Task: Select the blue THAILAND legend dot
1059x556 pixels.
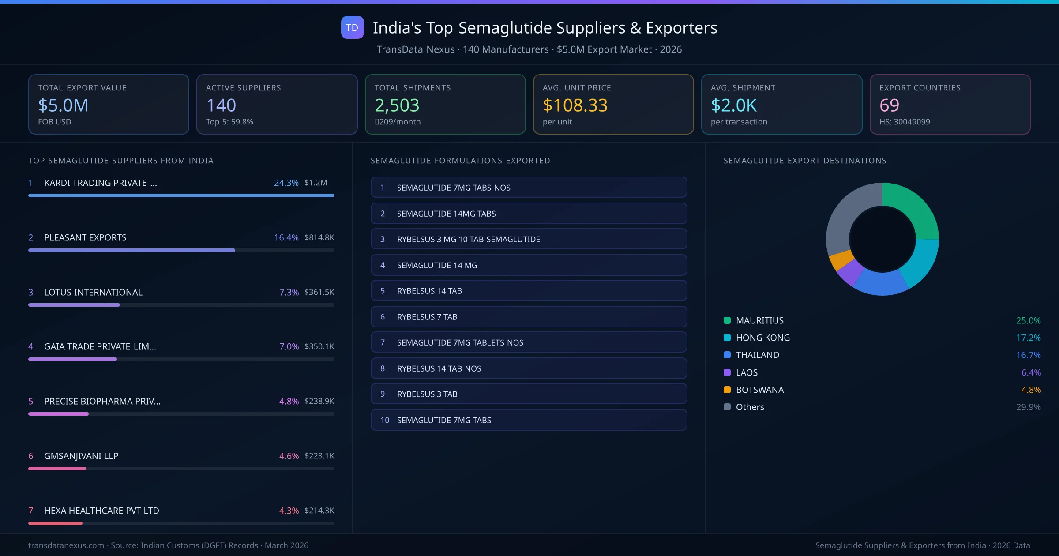Action: coord(726,355)
